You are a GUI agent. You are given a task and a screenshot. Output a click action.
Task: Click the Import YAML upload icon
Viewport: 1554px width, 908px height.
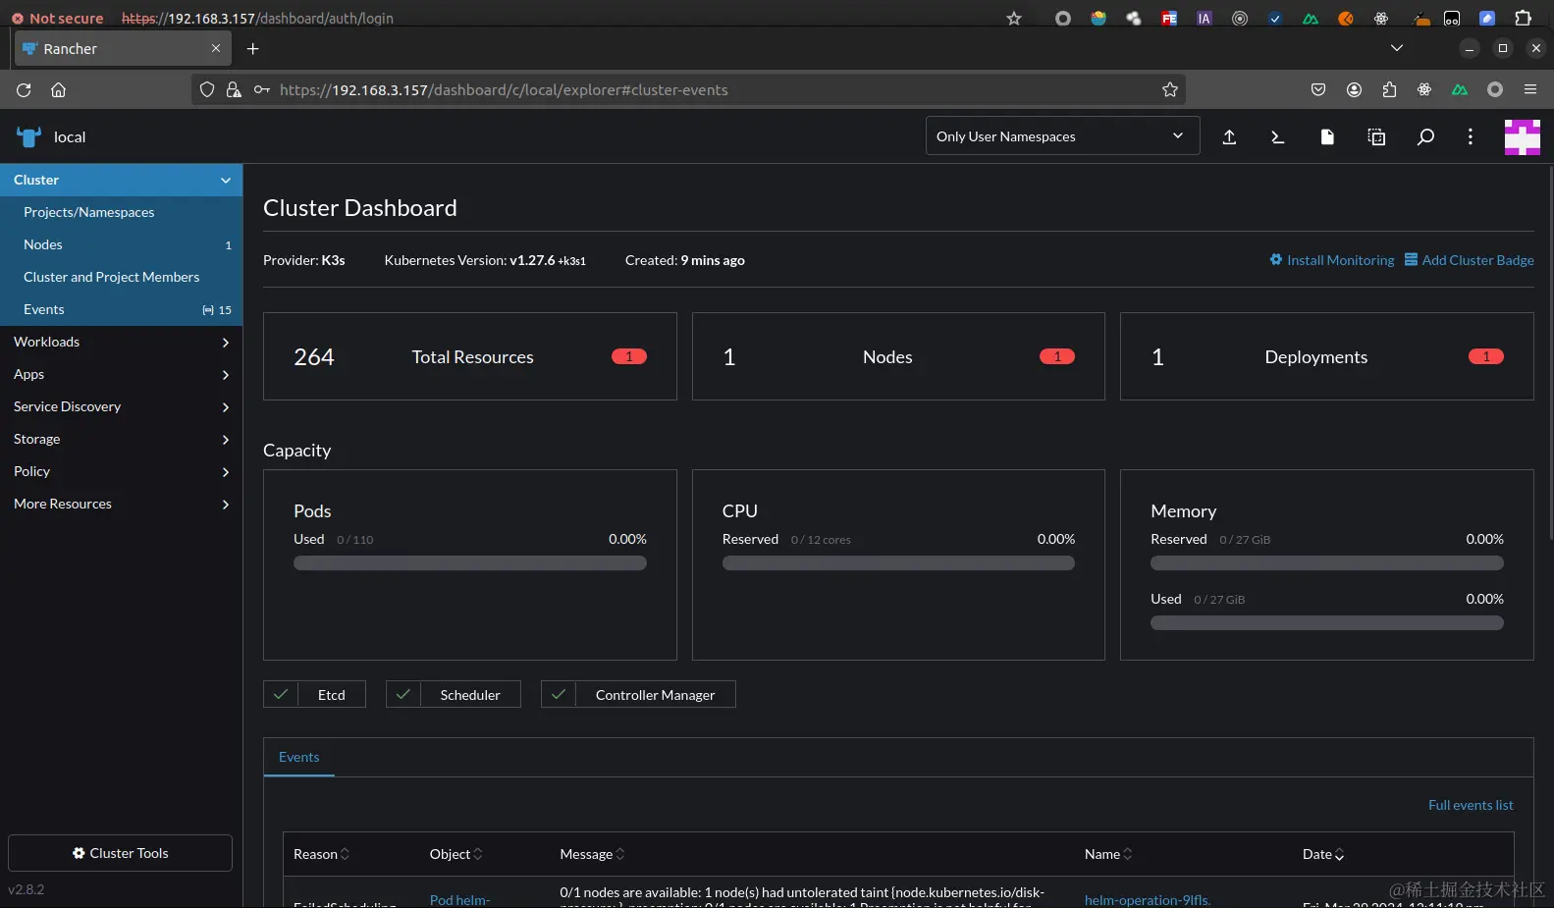pos(1229,136)
